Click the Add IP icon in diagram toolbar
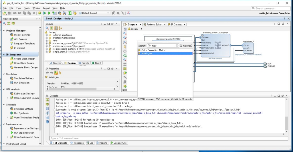Screen dimensions: 293x152 pos(125,73)
